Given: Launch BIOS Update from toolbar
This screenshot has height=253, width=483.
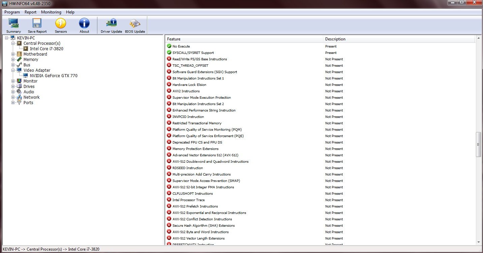Looking at the screenshot, I should (135, 23).
